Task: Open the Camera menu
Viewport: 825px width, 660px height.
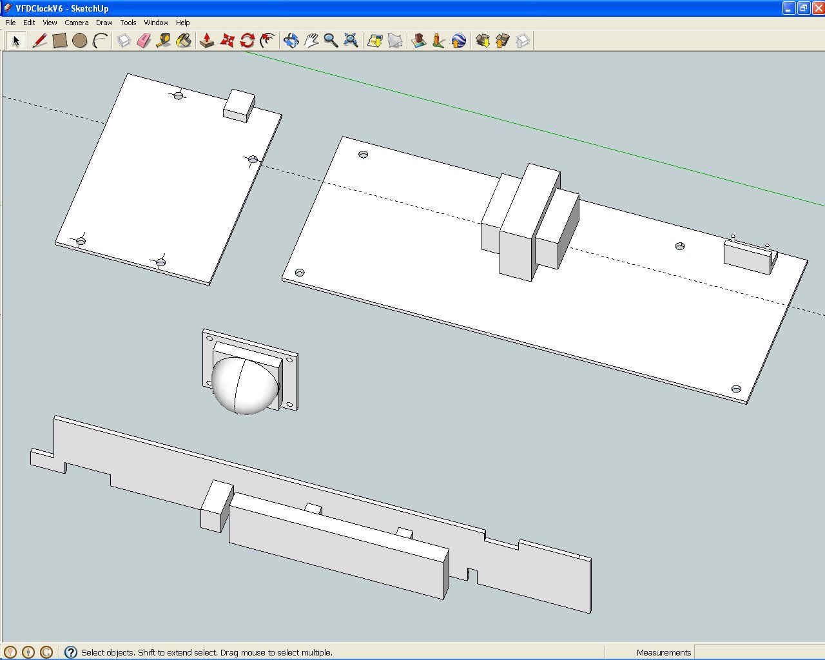Action: 77,23
